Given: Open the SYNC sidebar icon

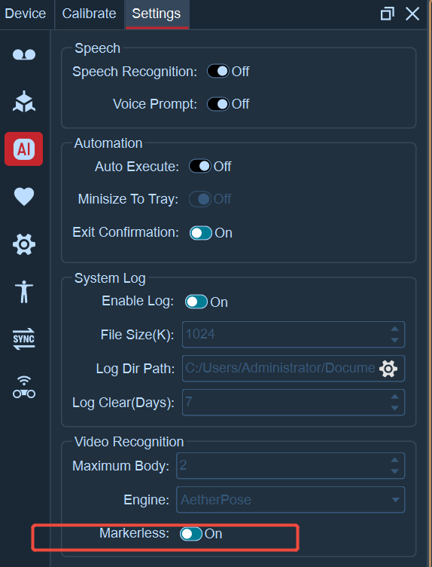Looking at the screenshot, I should tap(24, 339).
